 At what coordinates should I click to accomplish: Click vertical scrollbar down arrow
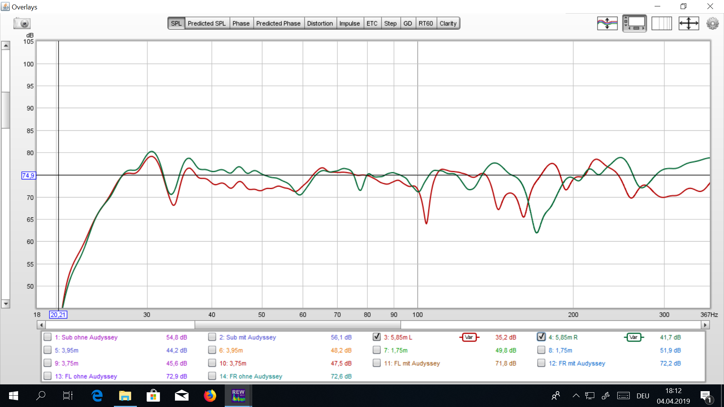[x=6, y=304]
